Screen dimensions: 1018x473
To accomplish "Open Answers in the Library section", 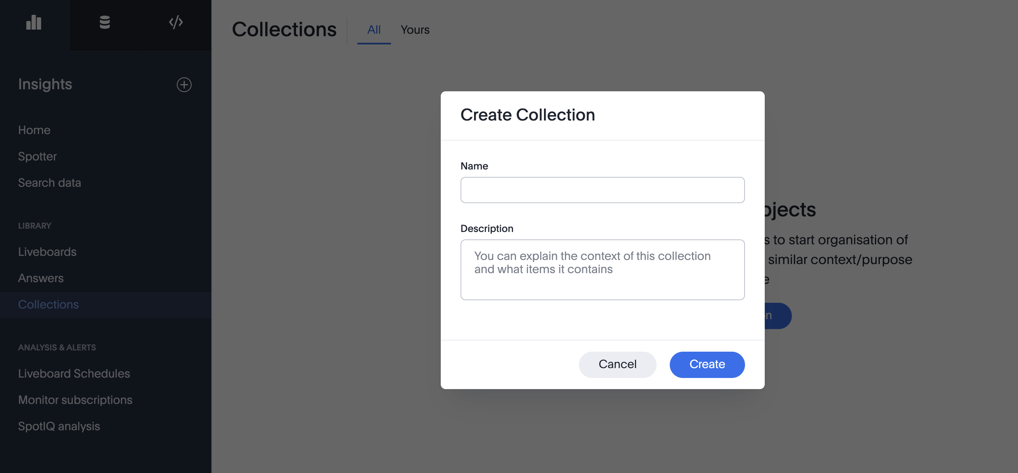I will point(40,278).
